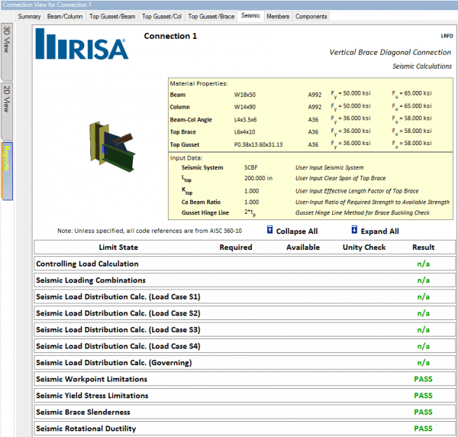Expand Seismic Load Distribution Calc. (Load Case S1)
458x437 pixels.
pyautogui.click(x=118, y=296)
